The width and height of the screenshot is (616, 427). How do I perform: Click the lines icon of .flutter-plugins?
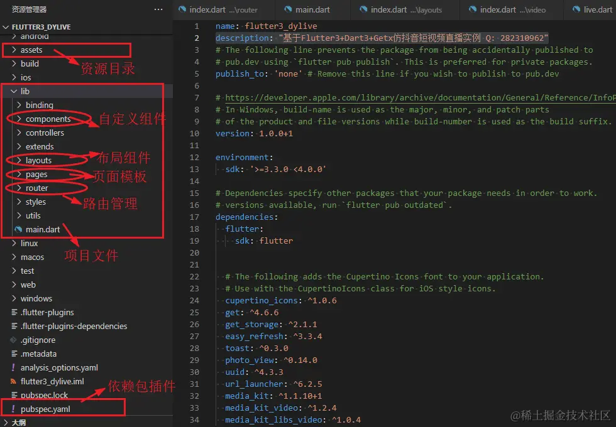(x=14, y=312)
